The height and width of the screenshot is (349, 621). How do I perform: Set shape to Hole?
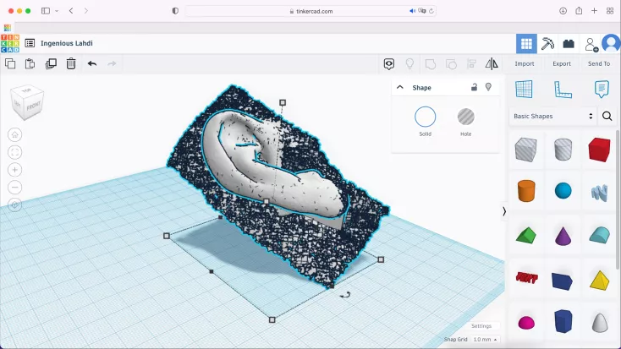point(466,117)
